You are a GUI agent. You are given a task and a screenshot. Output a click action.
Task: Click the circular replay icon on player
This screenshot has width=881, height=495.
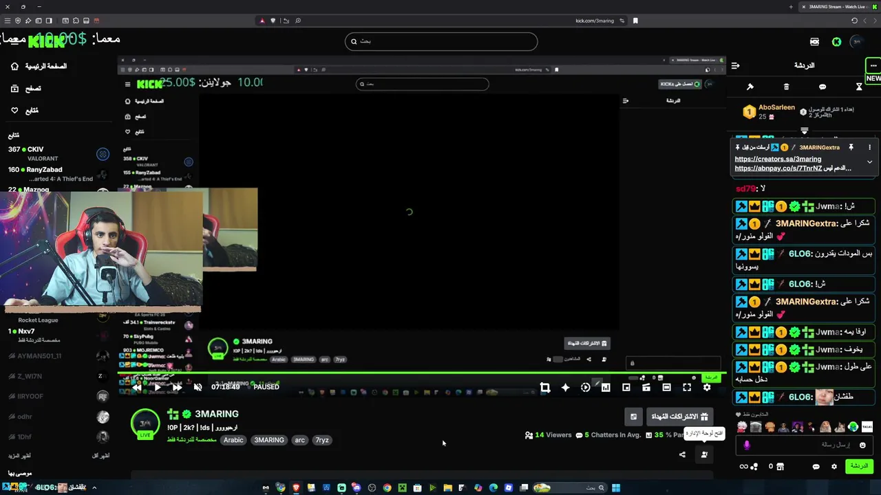[x=585, y=388]
